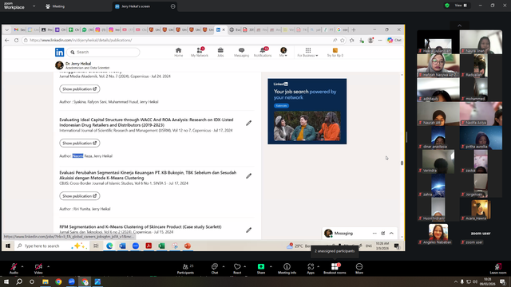
Task: Edit the K-Means Clustering Bukopin publication
Action: click(248, 176)
